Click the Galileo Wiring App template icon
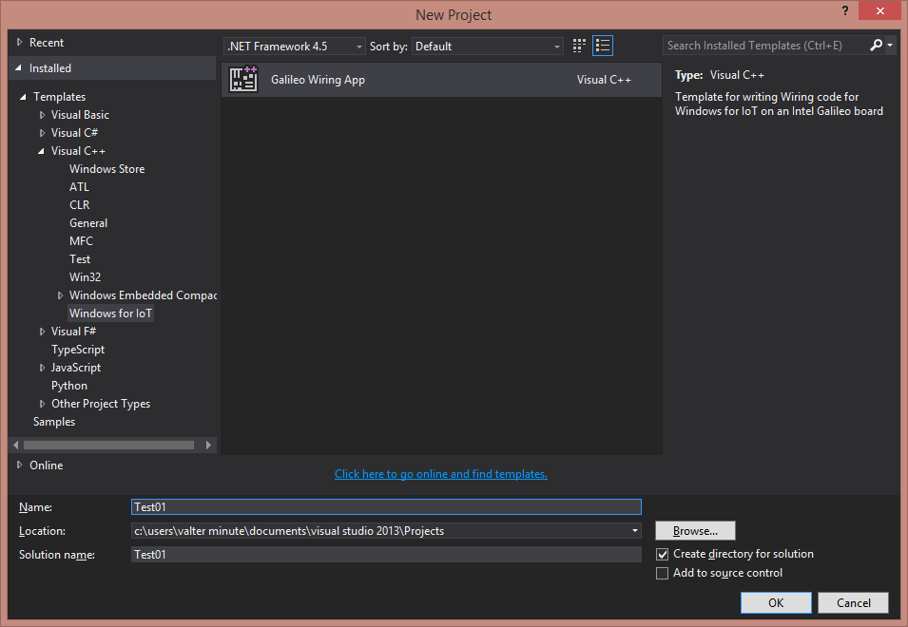The image size is (908, 627). coord(243,79)
